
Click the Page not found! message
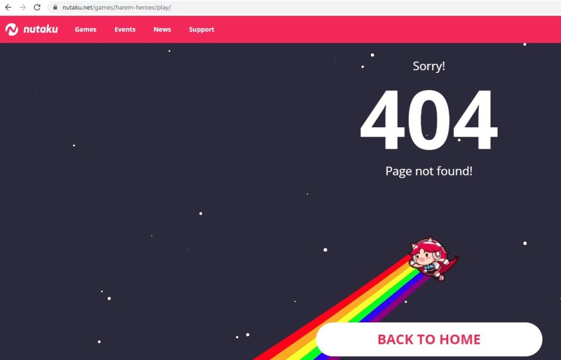pyautogui.click(x=429, y=171)
